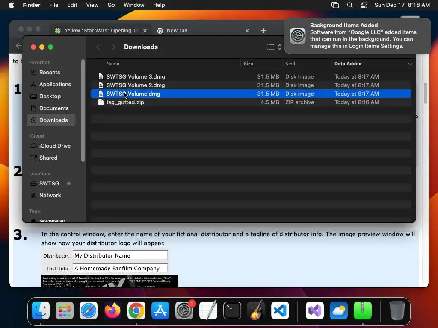Open the Edit menu
Image resolution: width=438 pixels, height=328 pixels.
[72, 5]
